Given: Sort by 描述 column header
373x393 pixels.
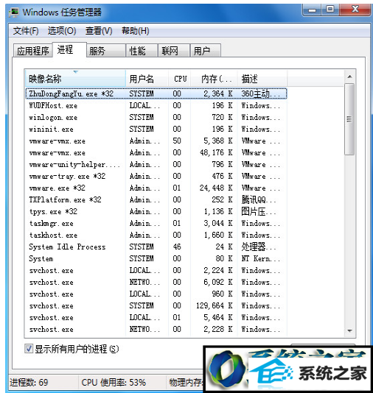Looking at the screenshot, I should 262,79.
